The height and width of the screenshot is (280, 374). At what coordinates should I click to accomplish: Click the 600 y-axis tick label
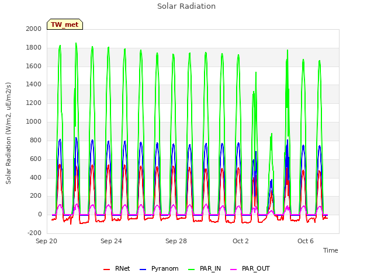(x=36, y=159)
